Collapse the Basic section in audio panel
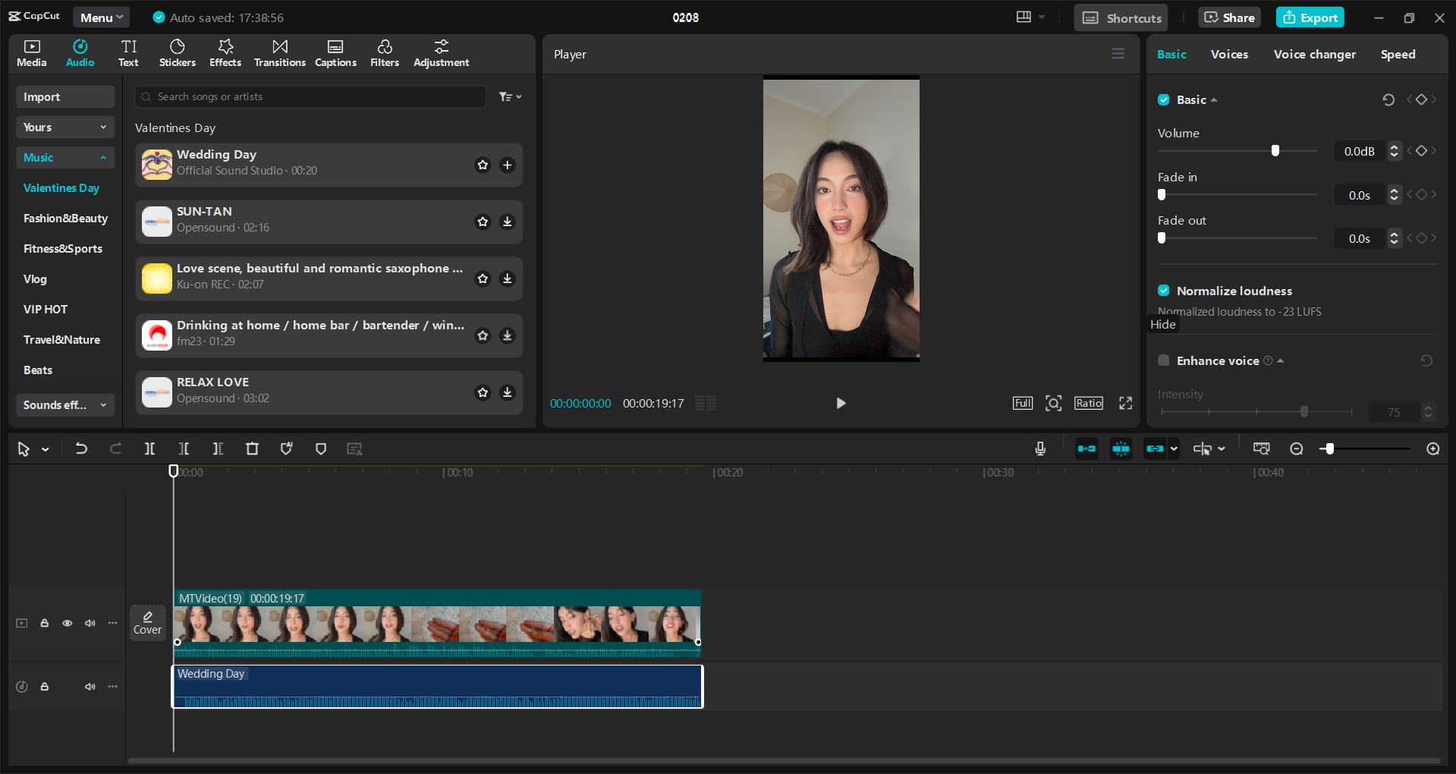This screenshot has width=1456, height=774. (x=1214, y=99)
